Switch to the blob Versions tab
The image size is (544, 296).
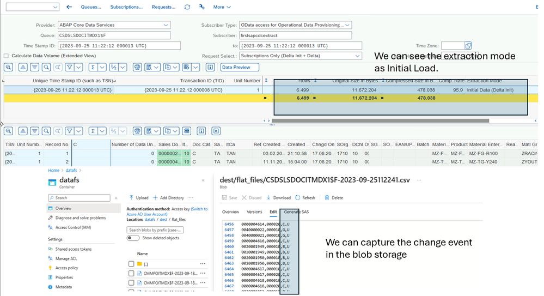254,212
